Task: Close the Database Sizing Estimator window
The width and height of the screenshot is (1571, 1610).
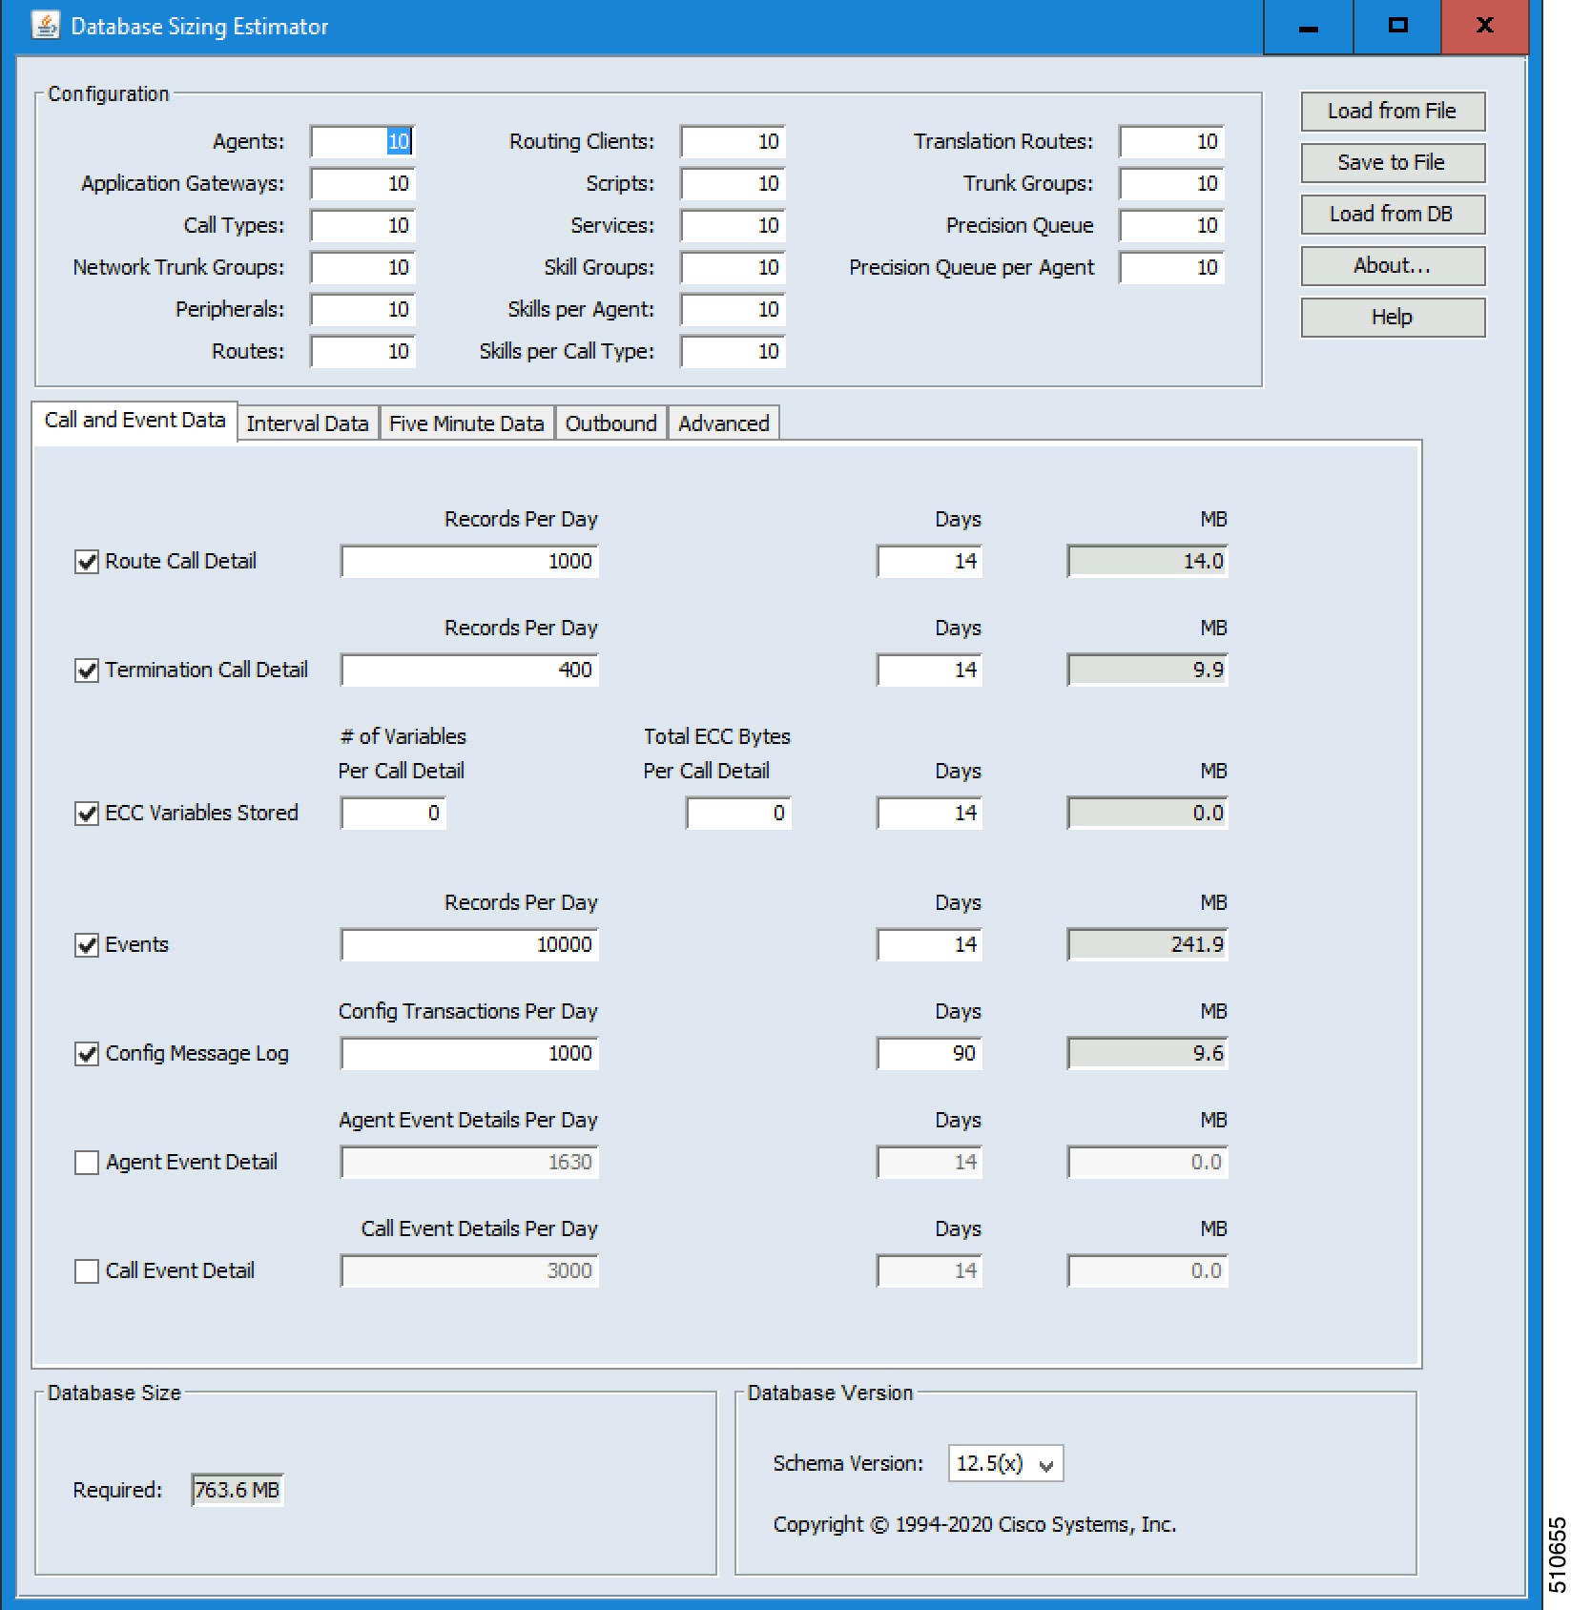Action: [x=1485, y=27]
